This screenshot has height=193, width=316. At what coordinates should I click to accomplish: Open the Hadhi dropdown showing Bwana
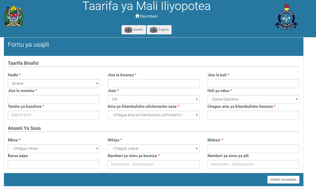(53, 84)
